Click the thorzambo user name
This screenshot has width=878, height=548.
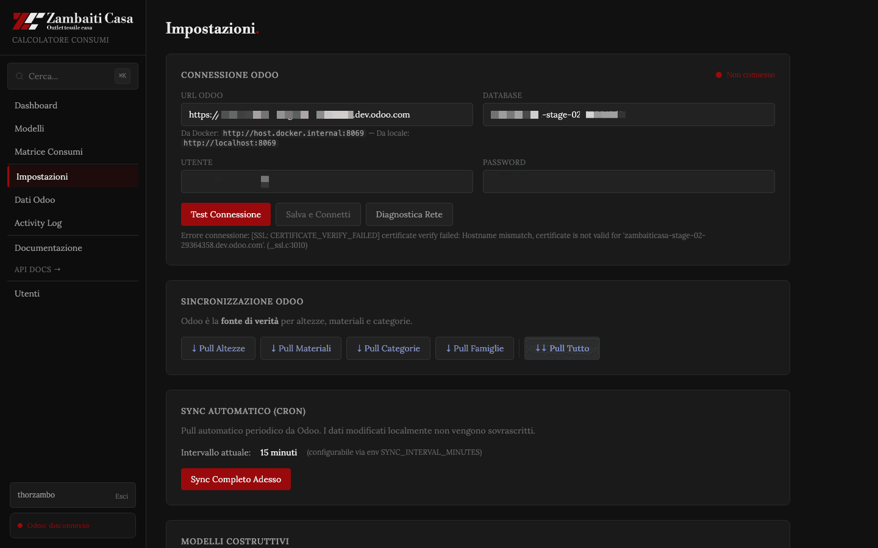pos(36,495)
